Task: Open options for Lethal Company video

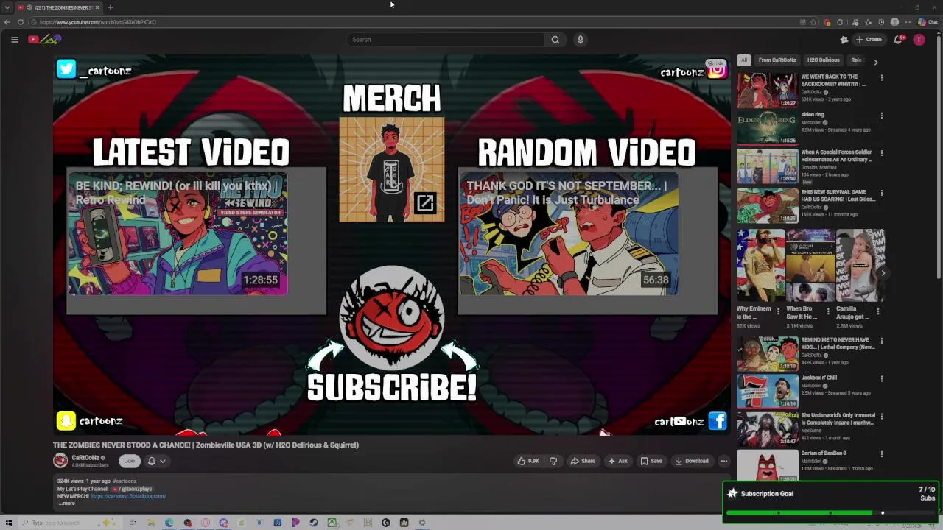Action: [x=881, y=341]
